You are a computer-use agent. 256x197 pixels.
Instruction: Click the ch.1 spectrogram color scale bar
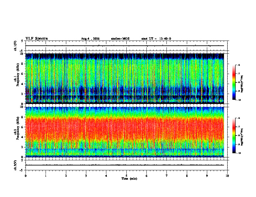[234, 82]
